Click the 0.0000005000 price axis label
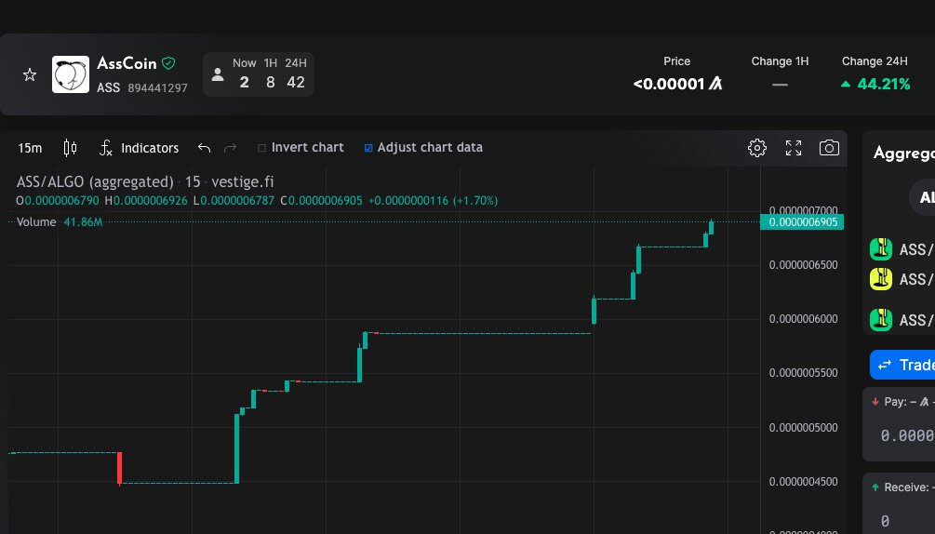The height and width of the screenshot is (534, 935). click(803, 427)
